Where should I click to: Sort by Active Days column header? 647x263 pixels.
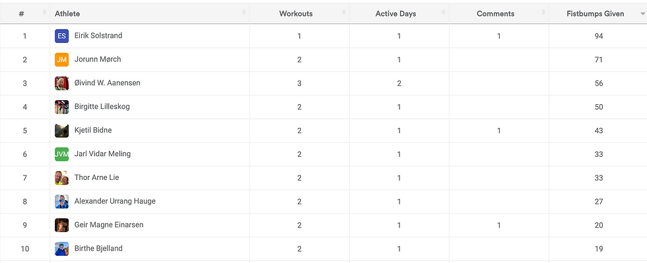395,14
